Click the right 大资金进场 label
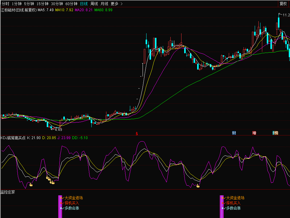Screen dimensions: 290x218 235,198
